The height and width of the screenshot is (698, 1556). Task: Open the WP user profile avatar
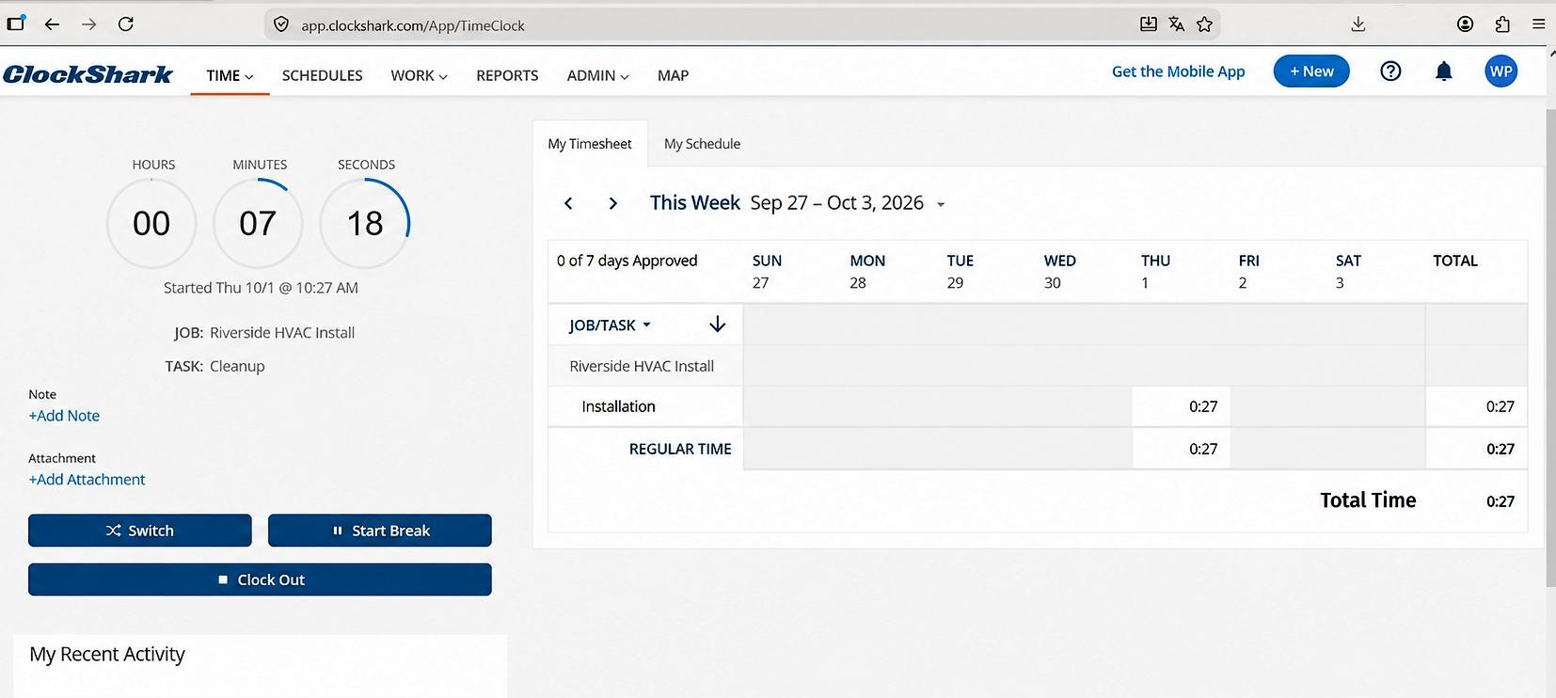point(1501,71)
